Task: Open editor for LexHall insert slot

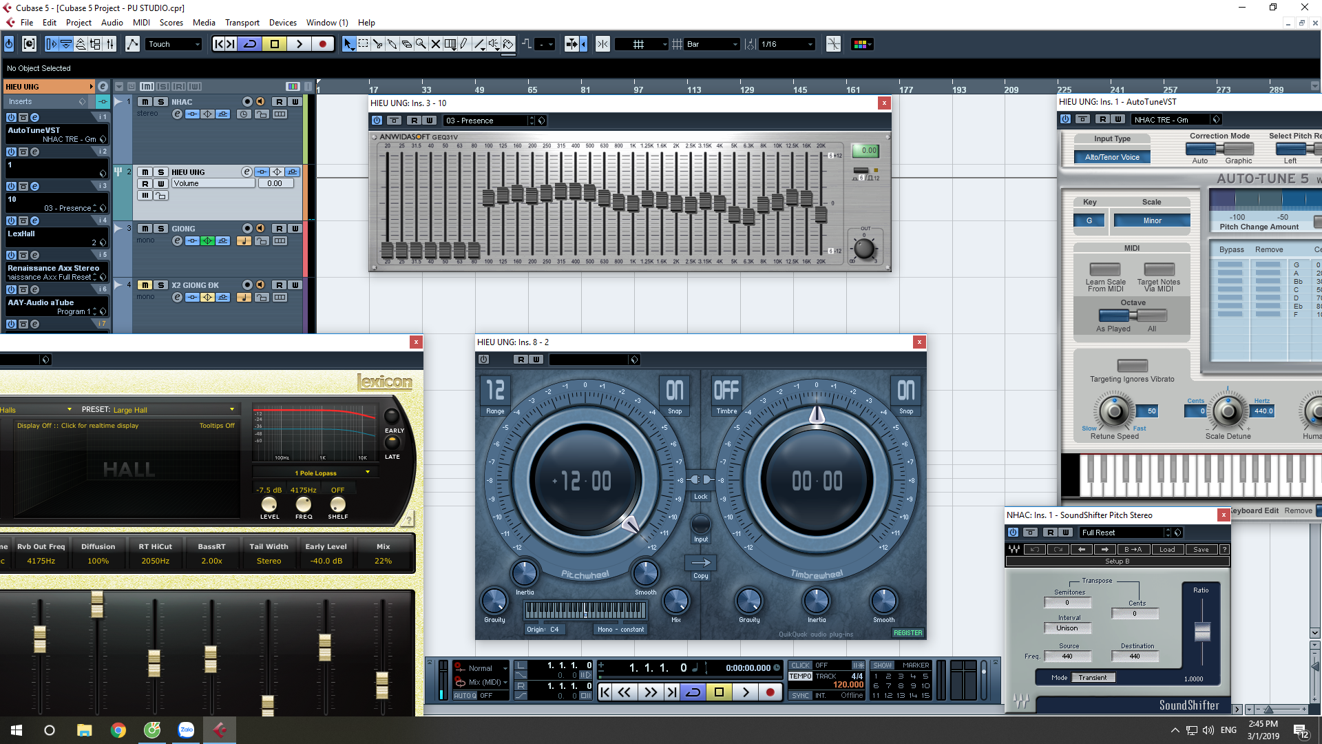Action: click(x=34, y=221)
